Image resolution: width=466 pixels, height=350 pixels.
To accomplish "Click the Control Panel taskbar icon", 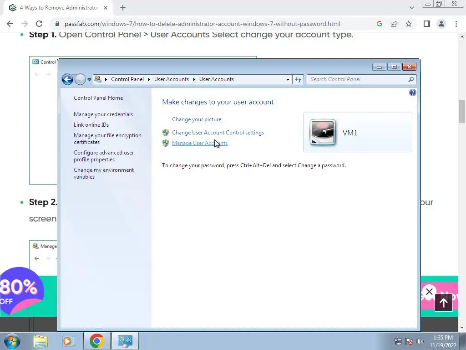I will pos(125,341).
